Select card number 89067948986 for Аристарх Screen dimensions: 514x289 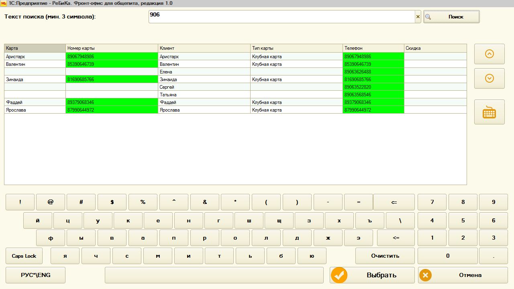tap(112, 57)
